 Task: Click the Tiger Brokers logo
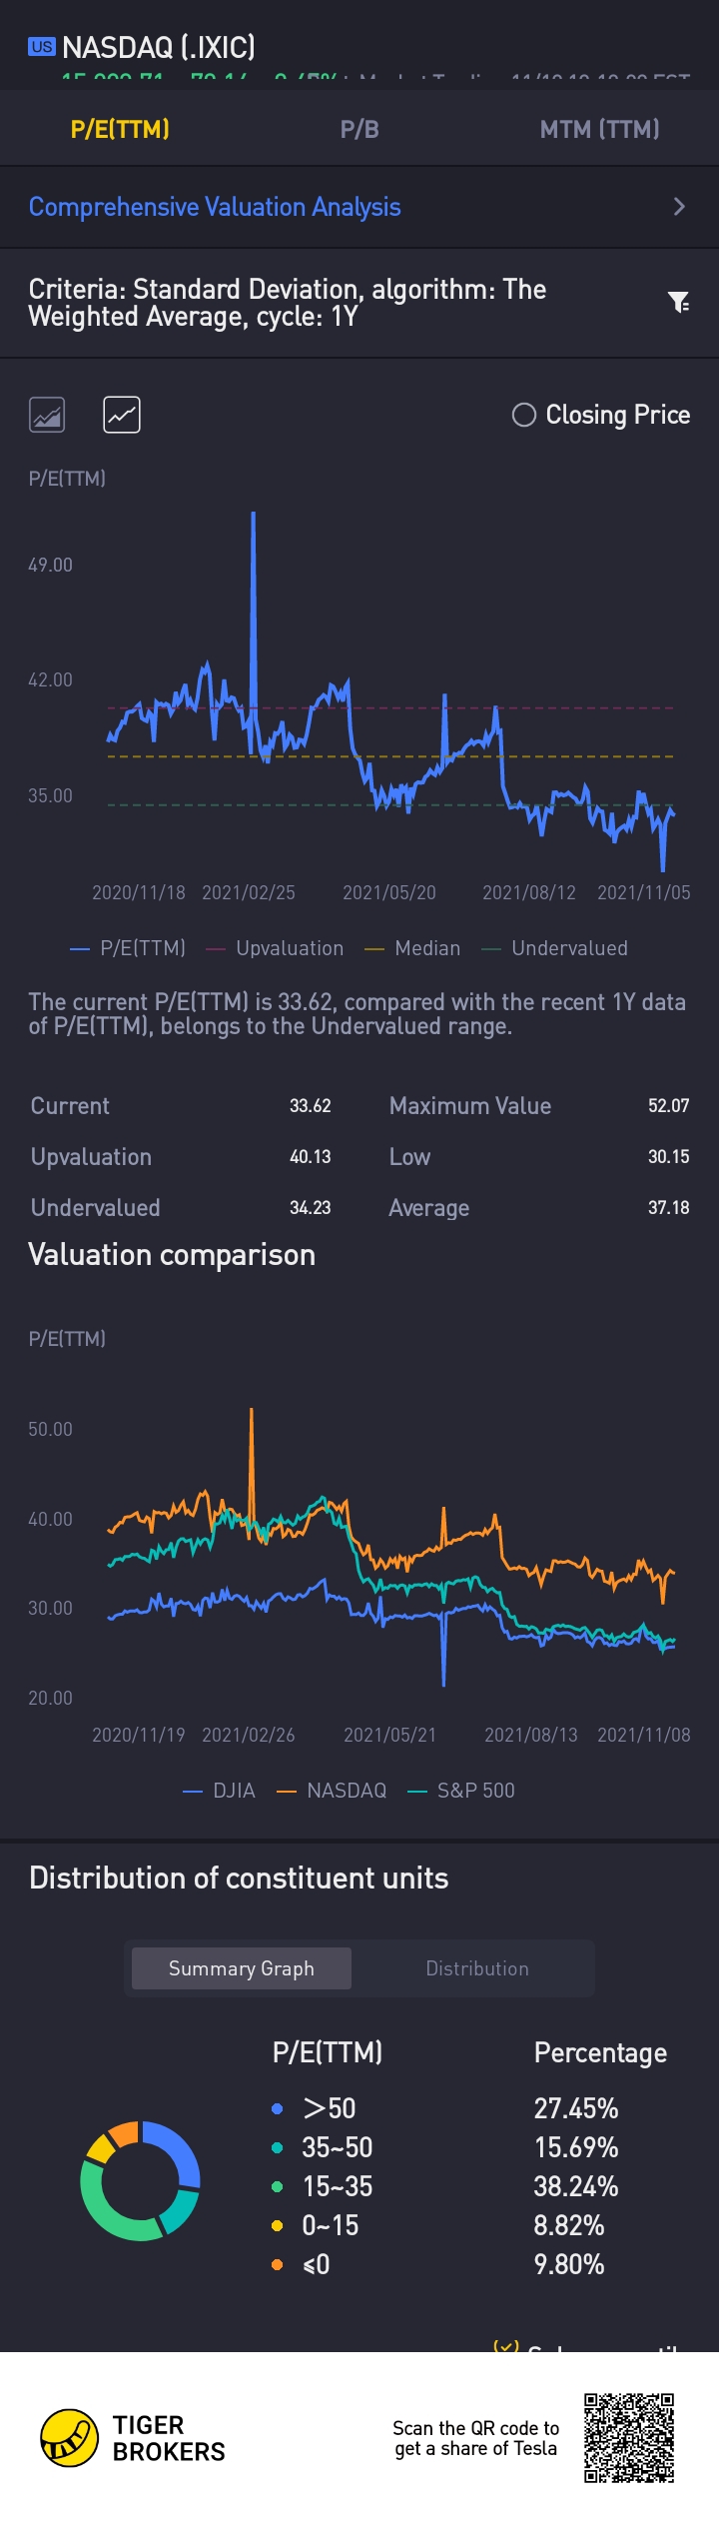[x=70, y=2438]
